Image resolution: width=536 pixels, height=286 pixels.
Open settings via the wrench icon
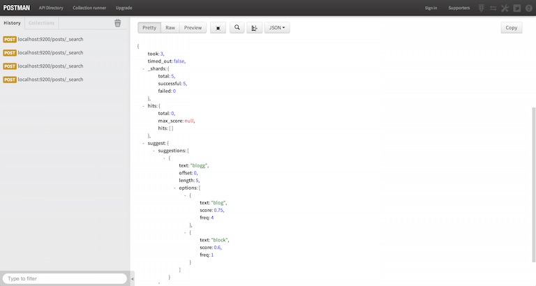[x=505, y=8]
